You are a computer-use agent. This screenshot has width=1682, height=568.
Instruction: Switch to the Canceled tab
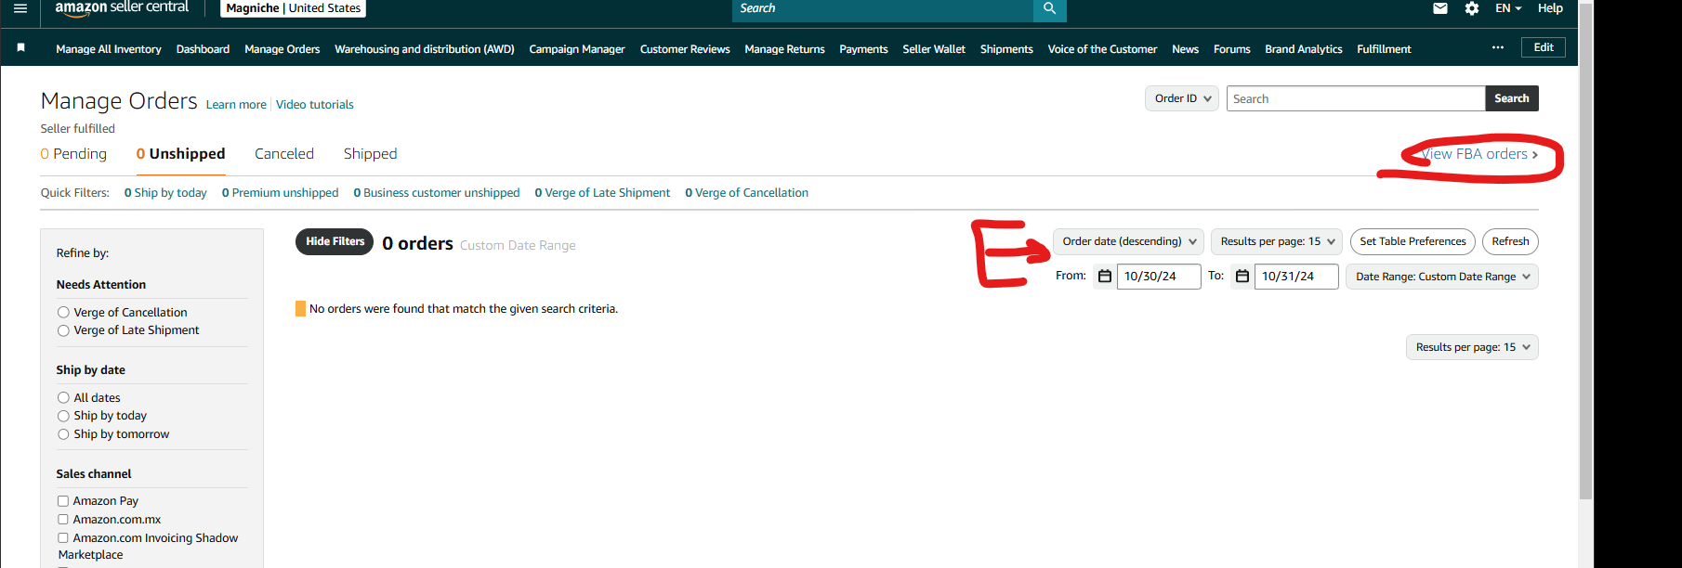pos(284,154)
